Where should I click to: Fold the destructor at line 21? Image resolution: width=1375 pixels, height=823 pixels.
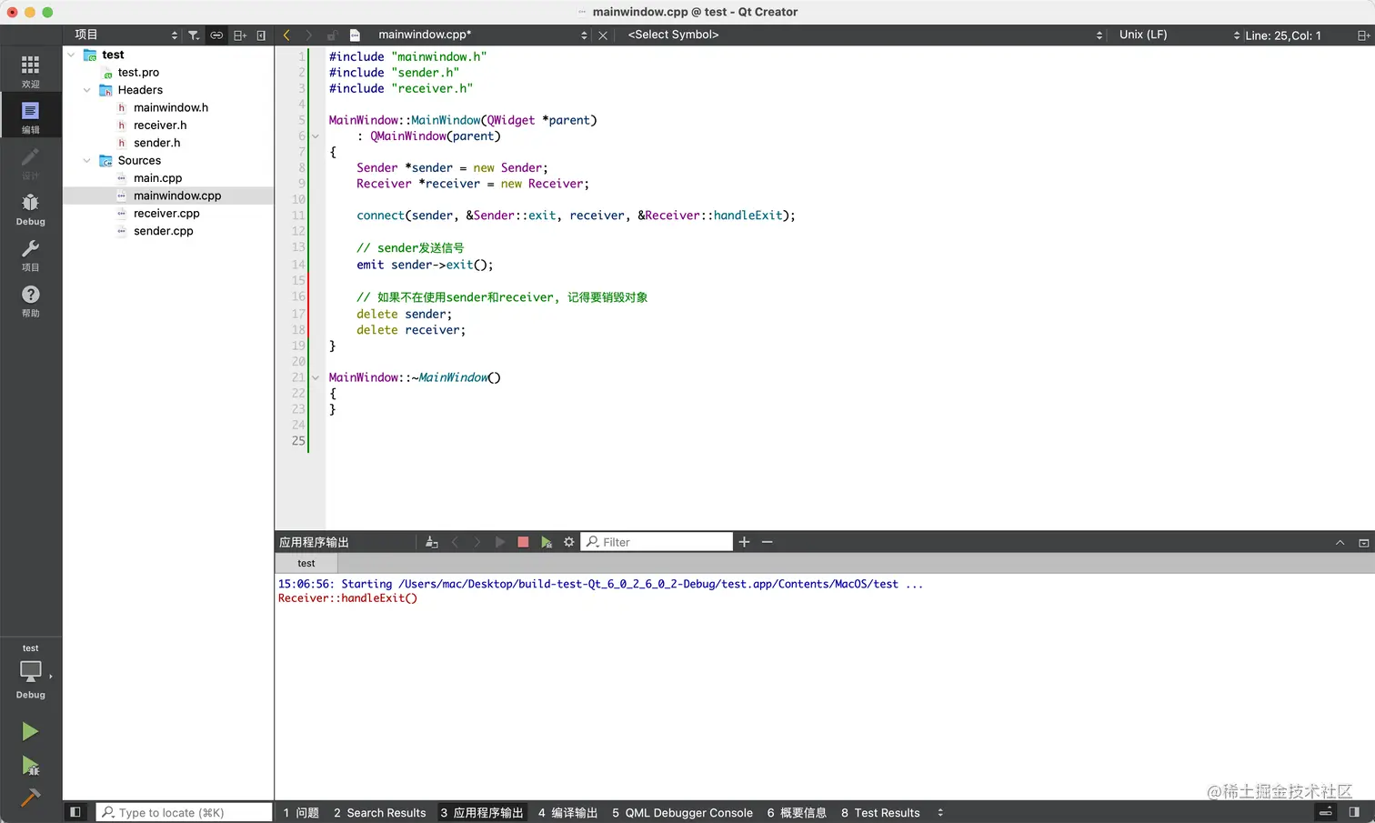[x=316, y=377]
